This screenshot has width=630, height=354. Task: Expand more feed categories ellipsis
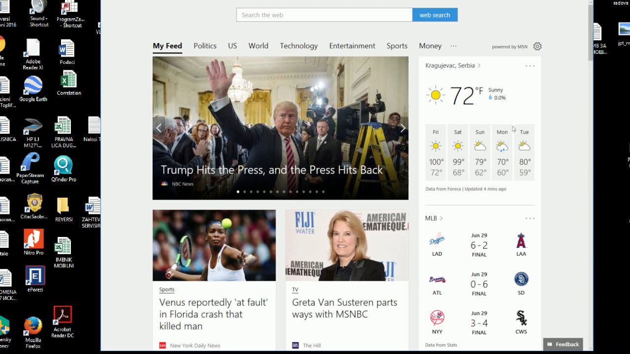(x=453, y=46)
